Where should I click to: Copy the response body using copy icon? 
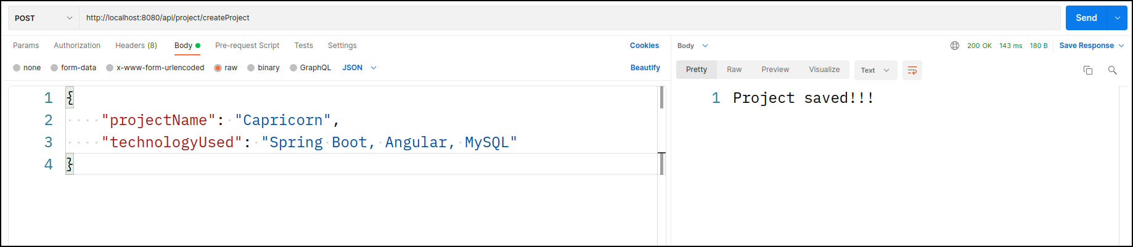[1088, 70]
